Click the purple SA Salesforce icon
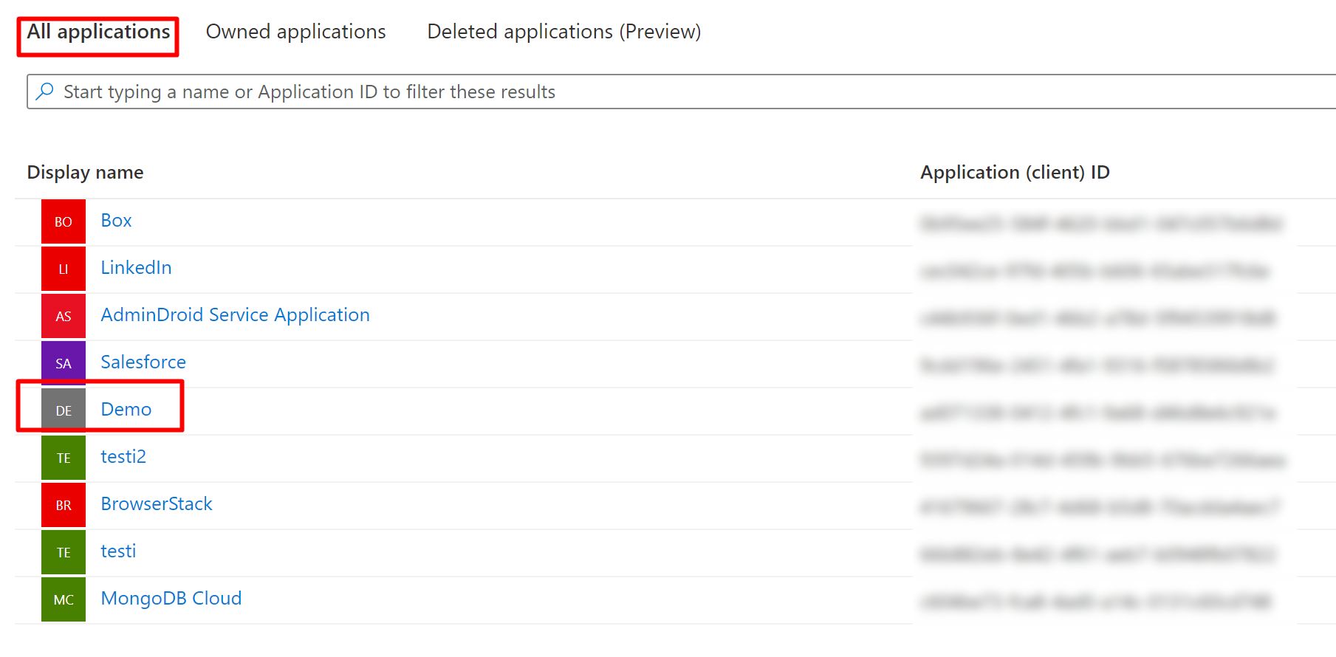Viewport: 1336px width, 657px height. click(x=64, y=363)
